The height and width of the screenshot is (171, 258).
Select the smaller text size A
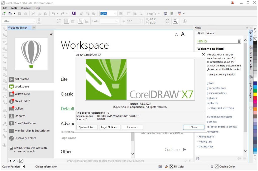pos(177,35)
